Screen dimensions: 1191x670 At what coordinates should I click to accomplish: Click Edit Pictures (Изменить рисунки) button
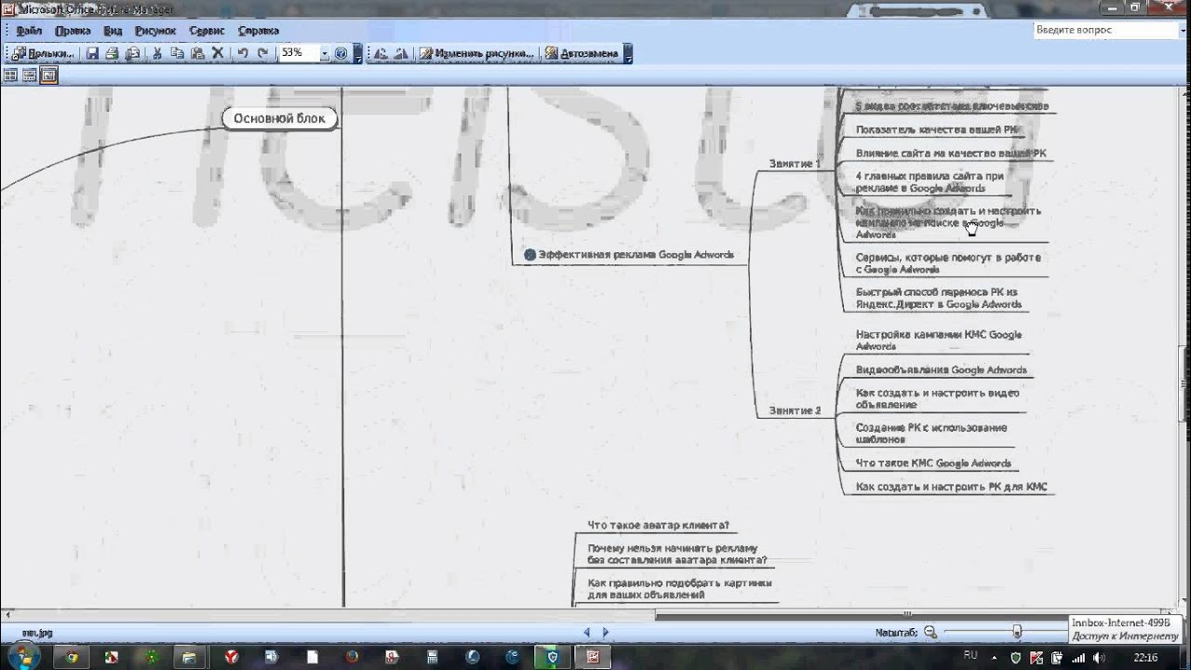pyautogui.click(x=476, y=54)
